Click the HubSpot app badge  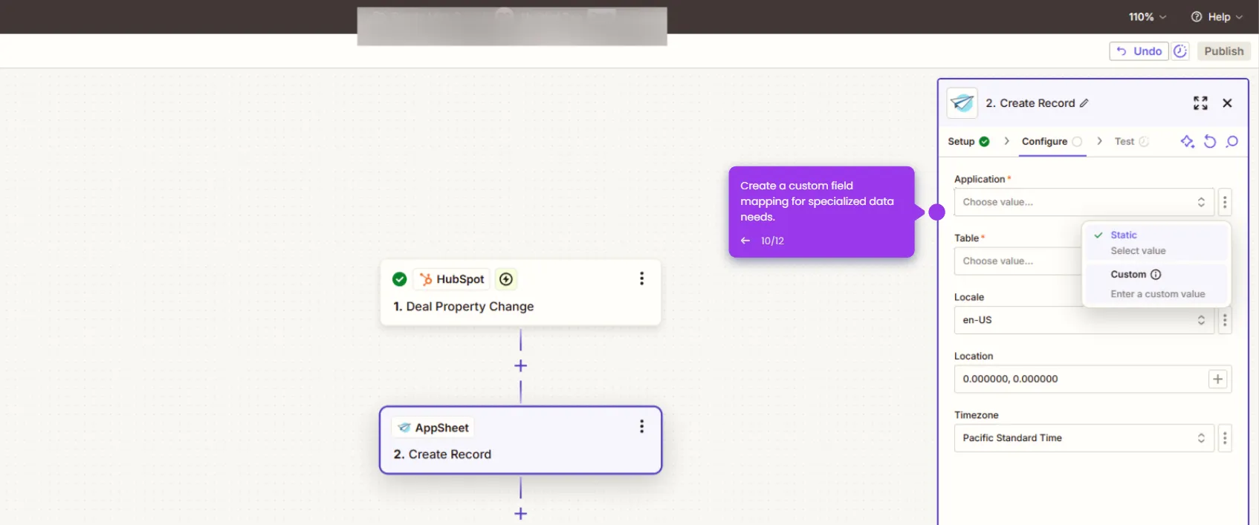coord(452,279)
